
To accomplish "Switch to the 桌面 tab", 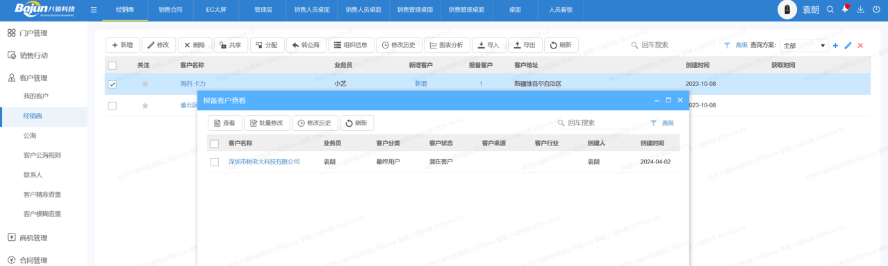I will 515,10.
